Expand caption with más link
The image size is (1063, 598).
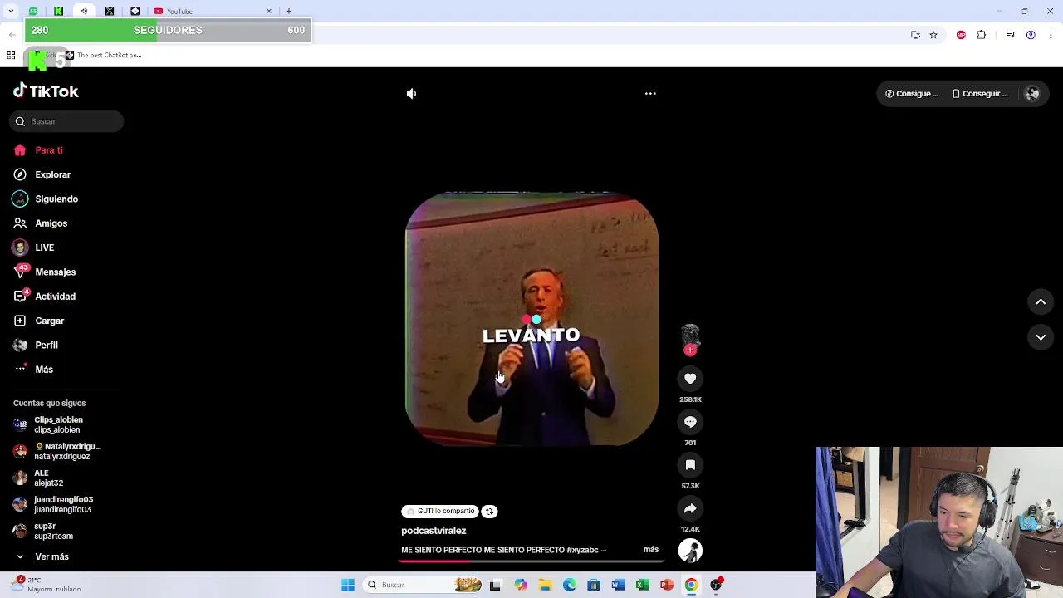[650, 550]
